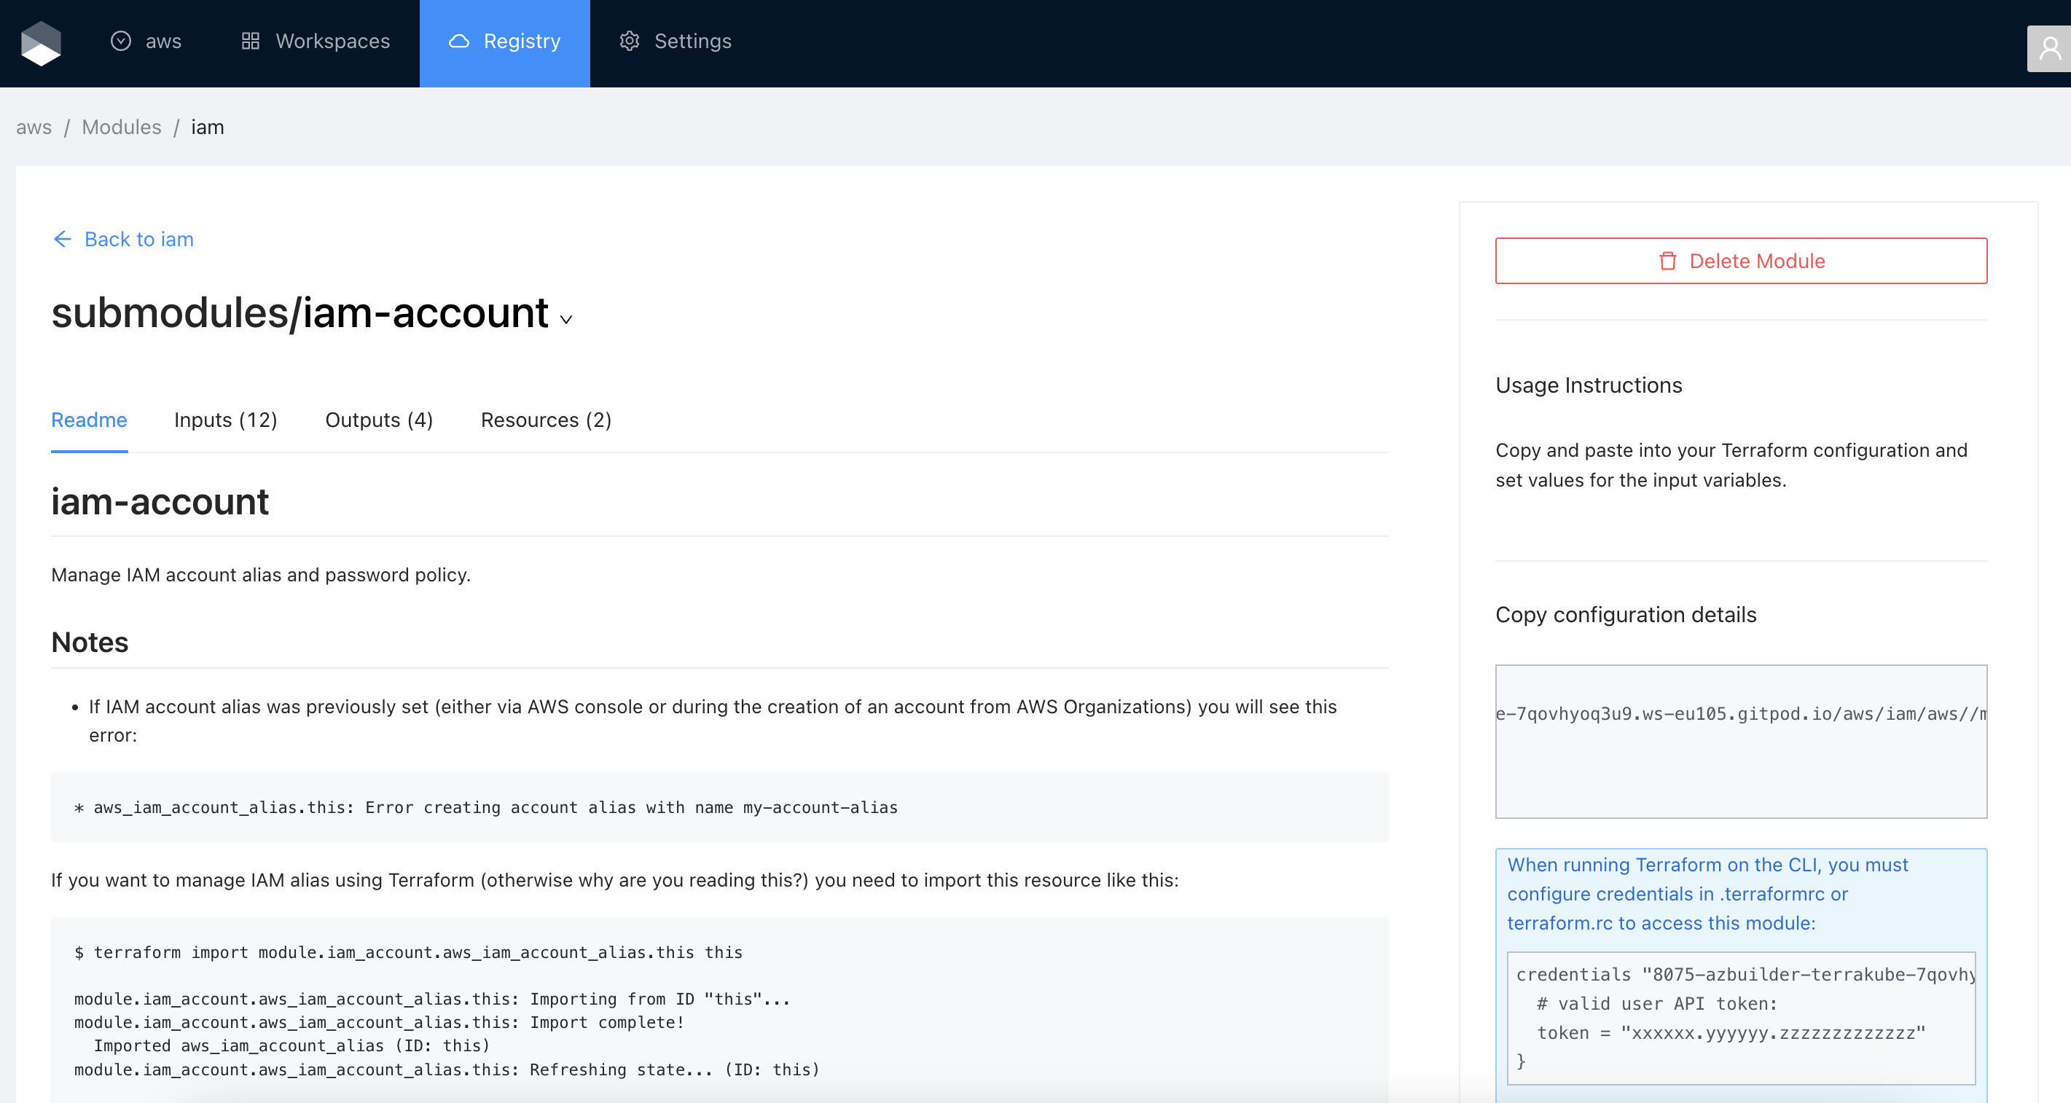Click the Delete Module button

[x=1741, y=262]
